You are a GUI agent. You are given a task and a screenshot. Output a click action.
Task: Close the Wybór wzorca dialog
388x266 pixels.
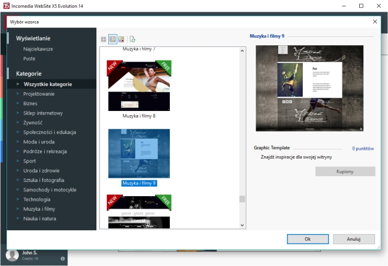(375, 22)
